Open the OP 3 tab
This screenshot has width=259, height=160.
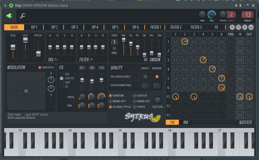75,27
